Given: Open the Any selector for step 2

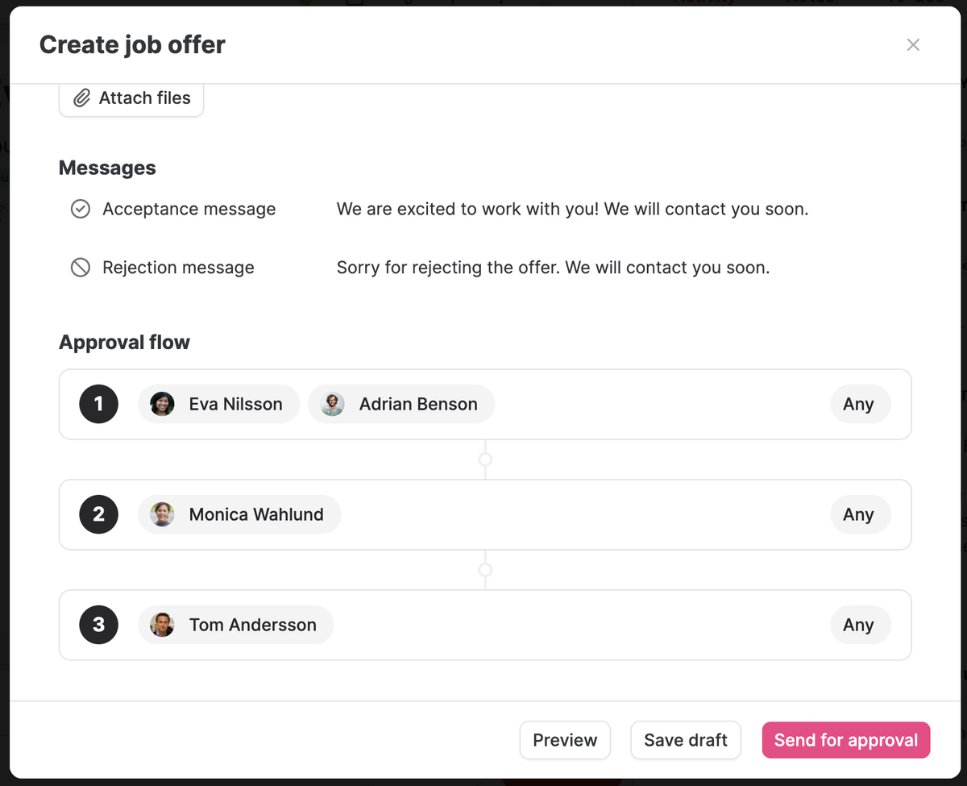Looking at the screenshot, I should pyautogui.click(x=859, y=514).
